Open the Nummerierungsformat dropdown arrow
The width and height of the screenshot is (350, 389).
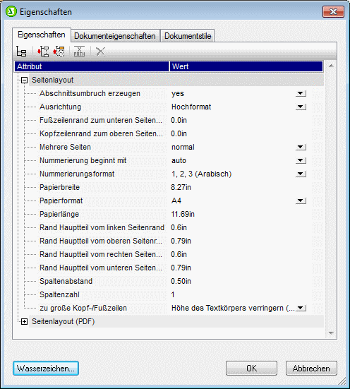pyautogui.click(x=301, y=174)
